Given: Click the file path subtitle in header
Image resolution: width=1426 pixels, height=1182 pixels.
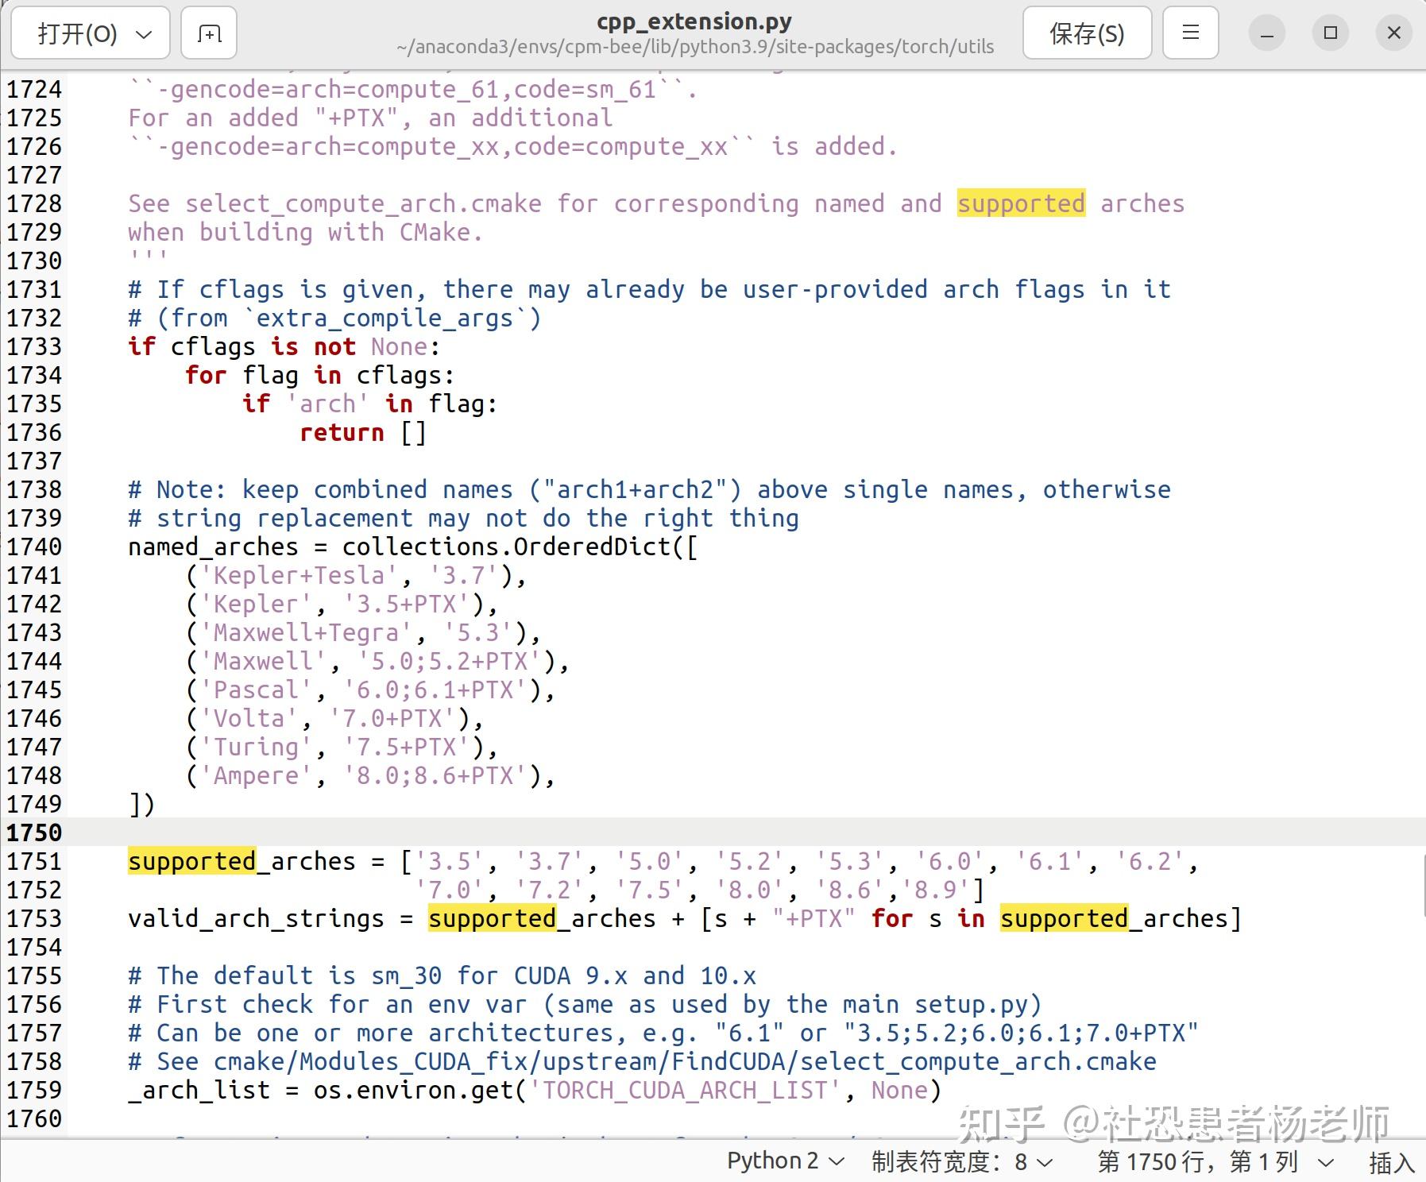Looking at the screenshot, I should [695, 47].
